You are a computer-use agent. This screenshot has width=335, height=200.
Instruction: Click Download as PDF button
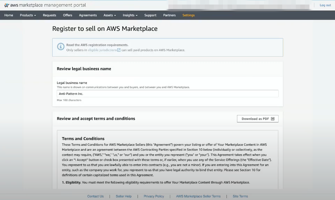point(258,119)
